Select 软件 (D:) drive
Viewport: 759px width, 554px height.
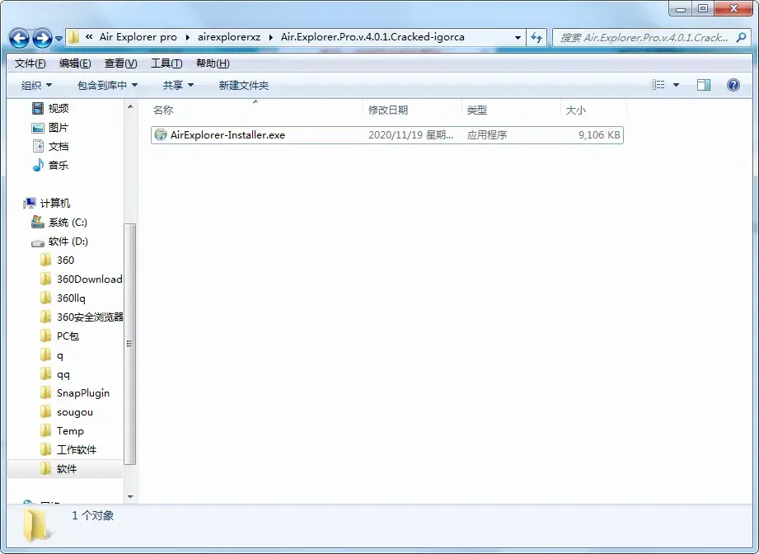(68, 242)
